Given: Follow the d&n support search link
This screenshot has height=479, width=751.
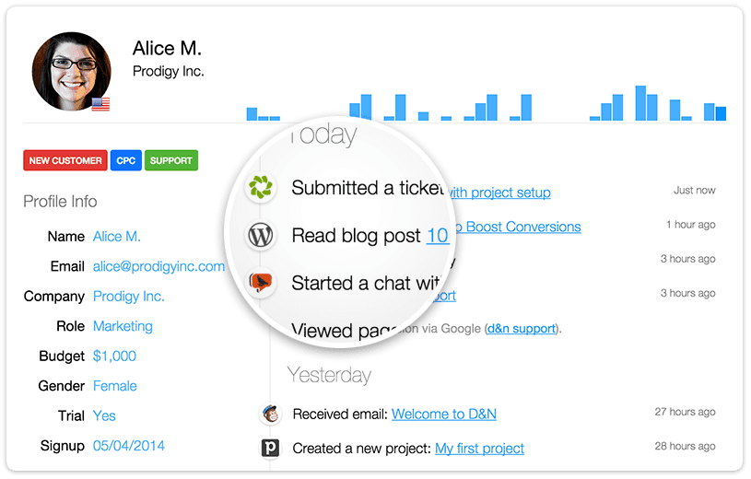Looking at the screenshot, I should tap(522, 329).
